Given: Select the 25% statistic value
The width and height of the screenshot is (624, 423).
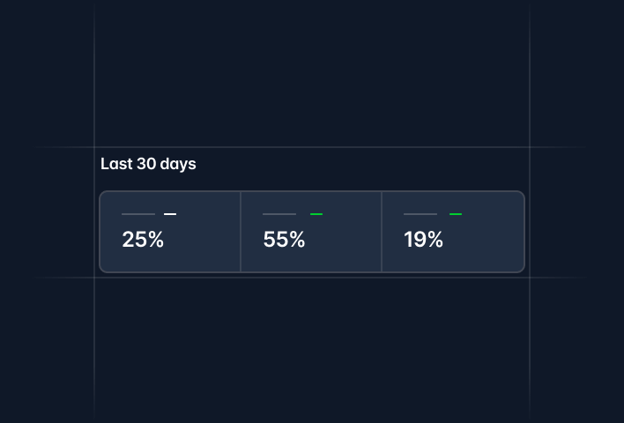Looking at the screenshot, I should [x=143, y=240].
